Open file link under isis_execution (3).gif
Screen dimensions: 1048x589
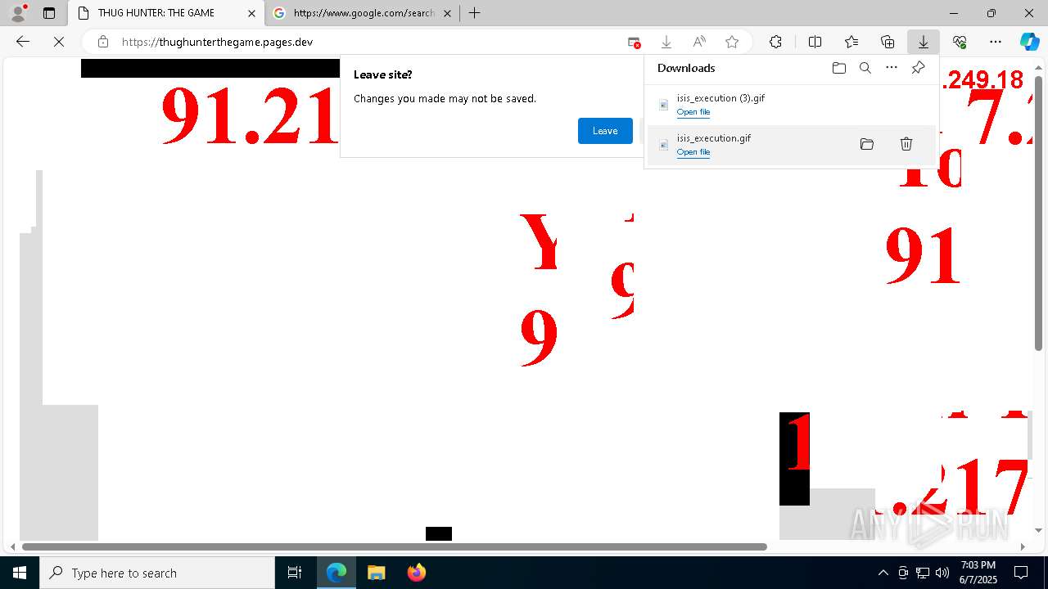coord(693,112)
